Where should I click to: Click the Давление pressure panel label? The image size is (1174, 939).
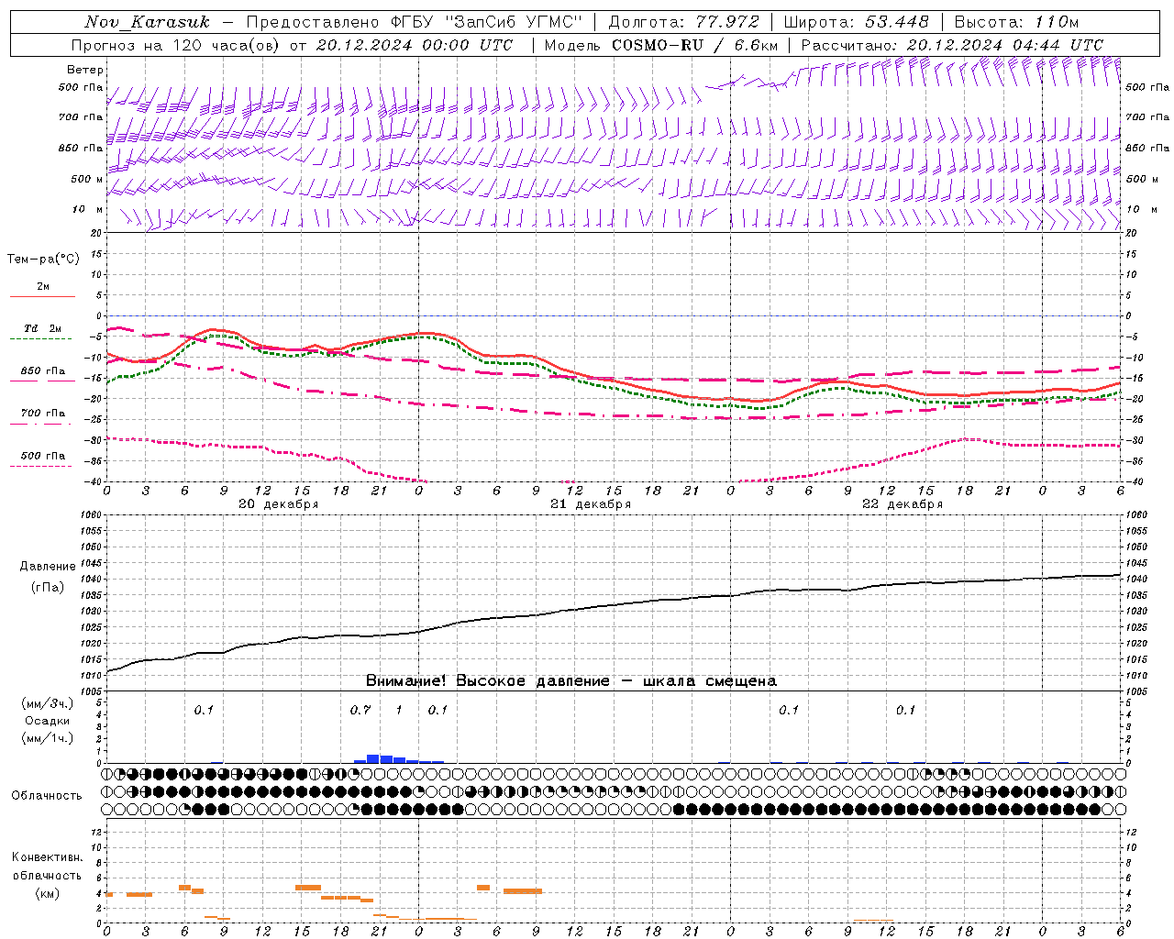[x=48, y=567]
